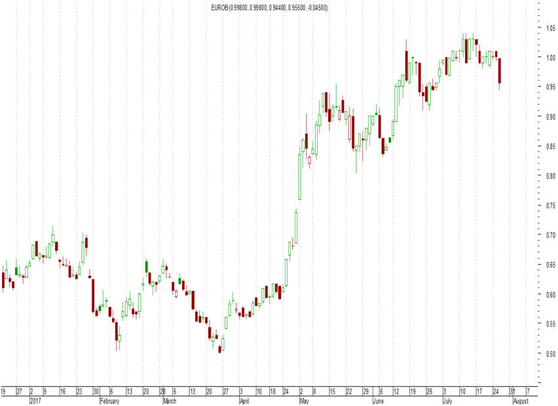Click the date label 30 on time axis

96,392
